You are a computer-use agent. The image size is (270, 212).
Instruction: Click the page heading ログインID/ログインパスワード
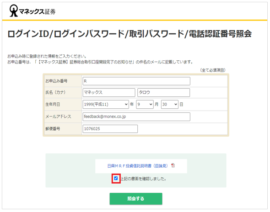pyautogui.click(x=130, y=34)
